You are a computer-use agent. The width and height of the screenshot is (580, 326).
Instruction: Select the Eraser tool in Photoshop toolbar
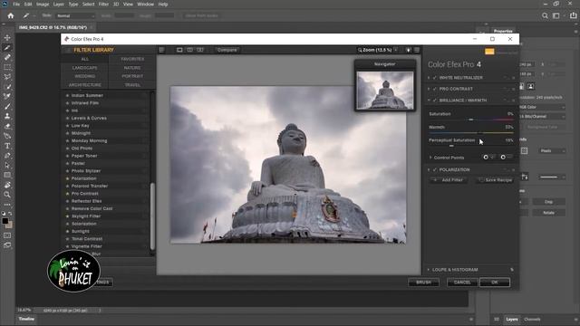click(x=7, y=126)
